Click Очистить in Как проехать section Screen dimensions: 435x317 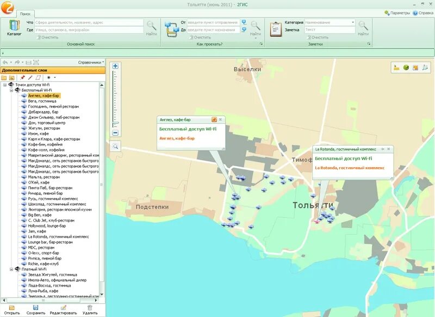tap(200, 37)
